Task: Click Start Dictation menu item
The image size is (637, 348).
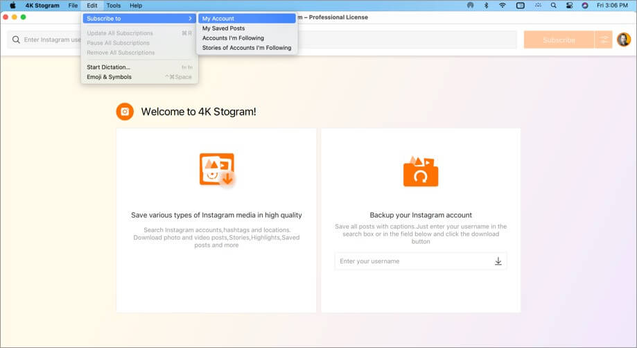Action: [139, 67]
